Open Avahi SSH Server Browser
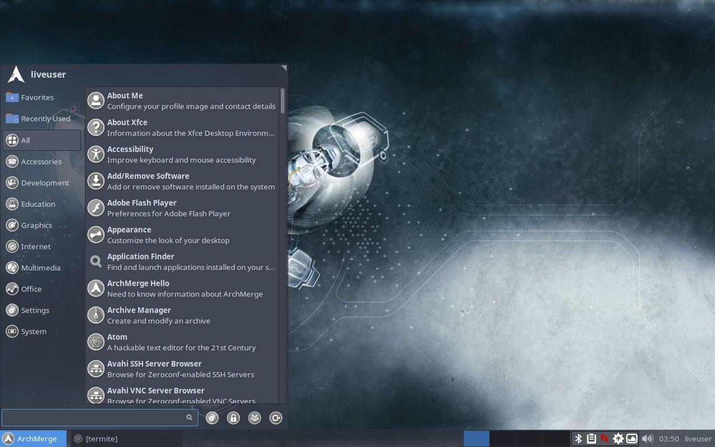 (182, 369)
